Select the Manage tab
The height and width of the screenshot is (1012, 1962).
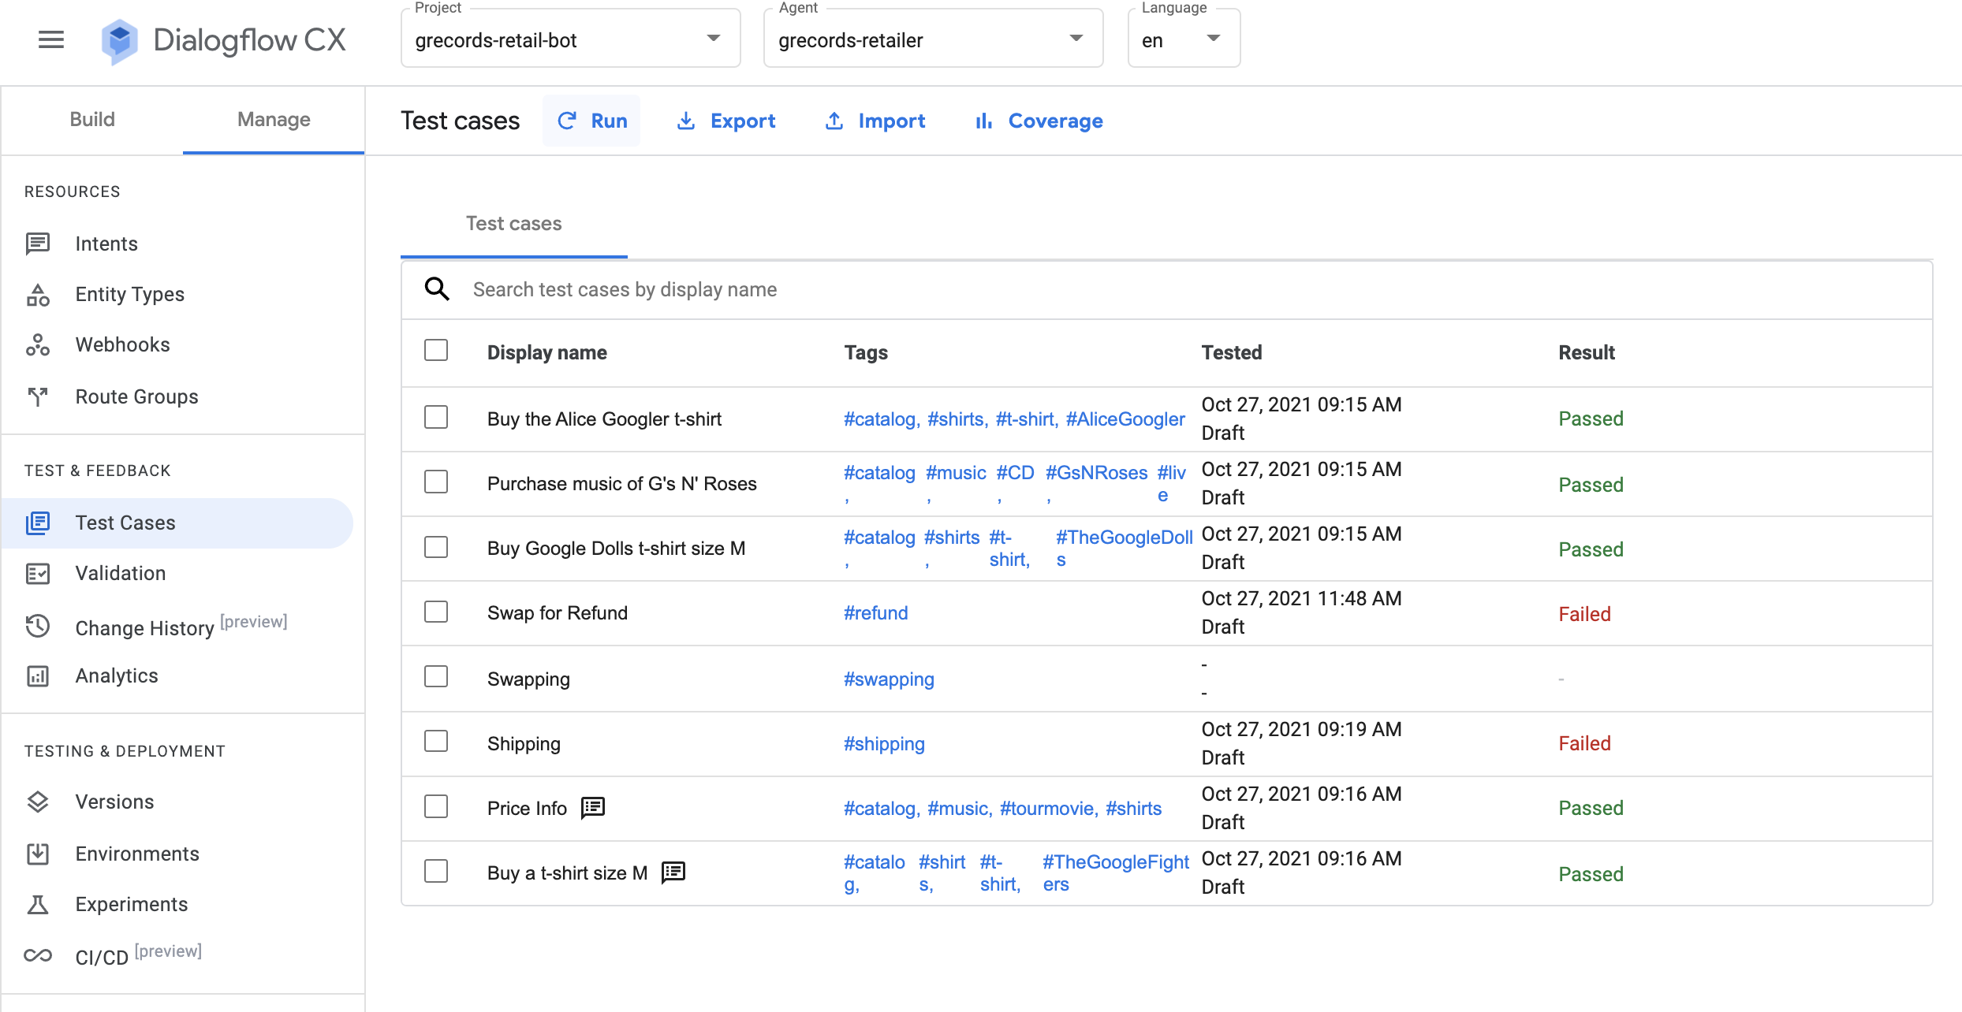pos(272,119)
